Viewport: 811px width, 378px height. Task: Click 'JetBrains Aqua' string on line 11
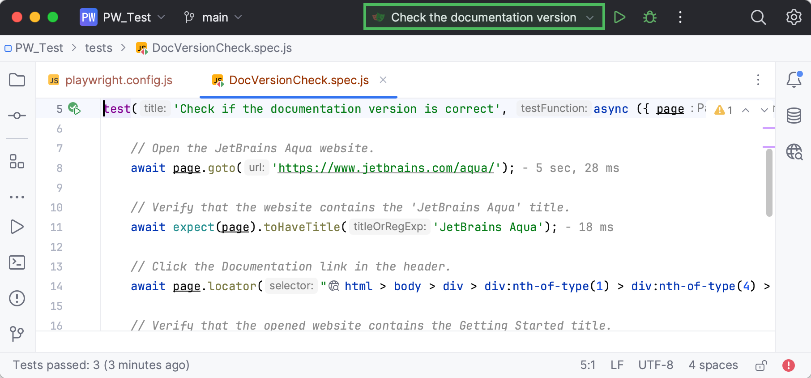(x=488, y=227)
